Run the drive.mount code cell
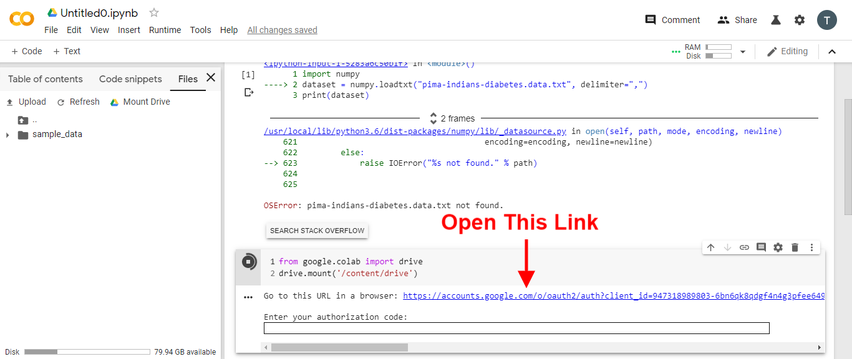The width and height of the screenshot is (852, 359). click(248, 261)
